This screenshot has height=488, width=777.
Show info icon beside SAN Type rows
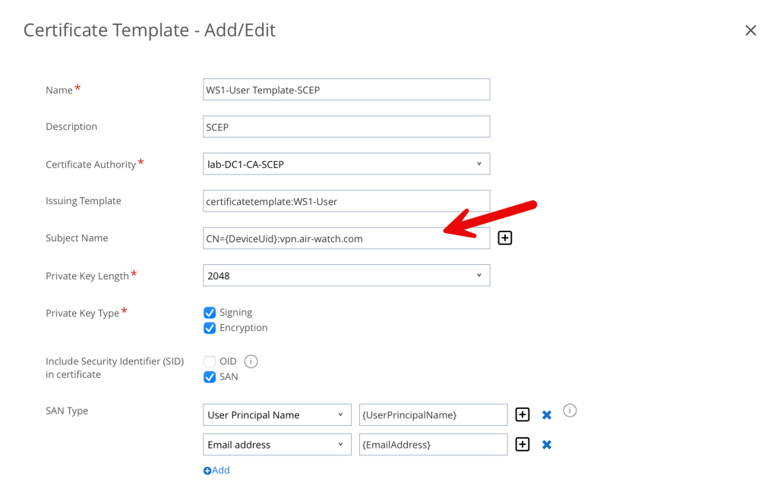pyautogui.click(x=570, y=411)
